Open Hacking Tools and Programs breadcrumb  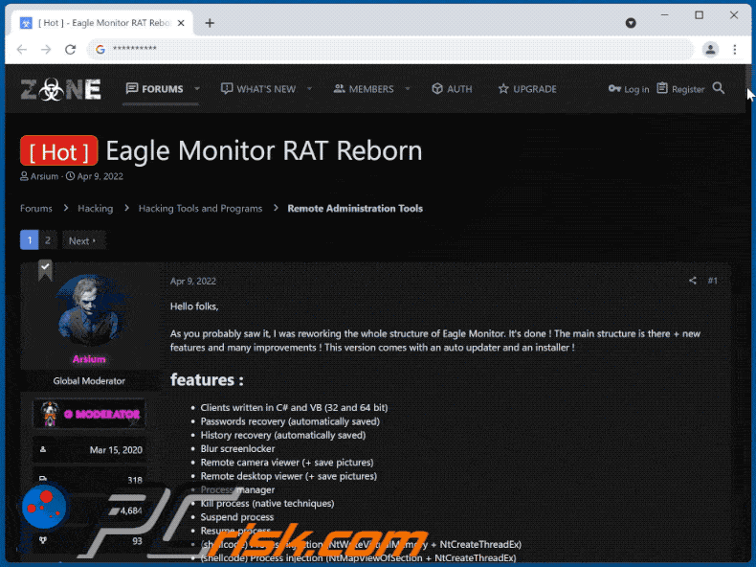tap(201, 209)
